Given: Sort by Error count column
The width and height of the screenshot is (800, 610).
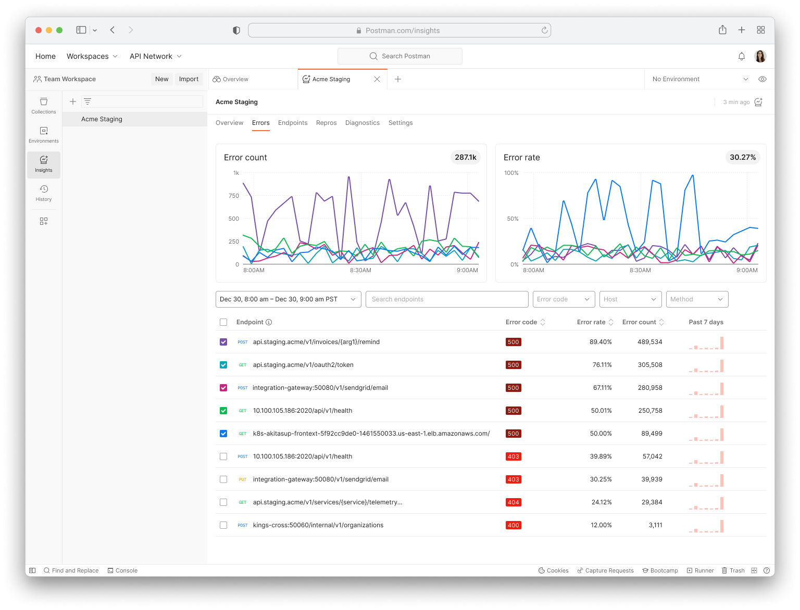Looking at the screenshot, I should 643,322.
